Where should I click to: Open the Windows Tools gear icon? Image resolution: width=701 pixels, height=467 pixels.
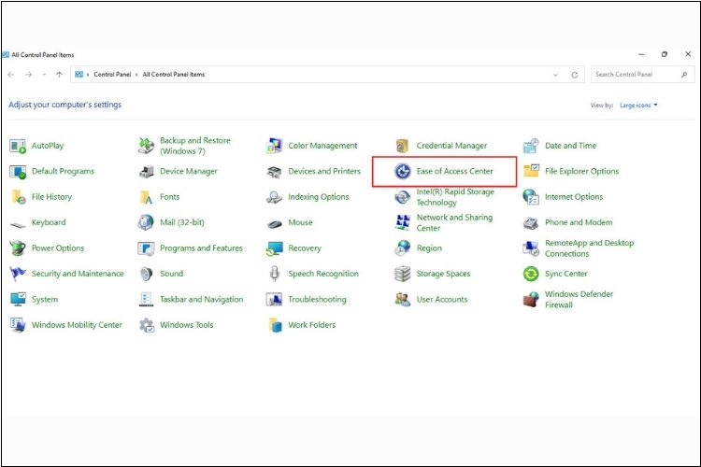click(x=146, y=325)
